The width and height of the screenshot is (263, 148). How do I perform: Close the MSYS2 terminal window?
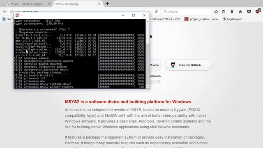coord(144,16)
